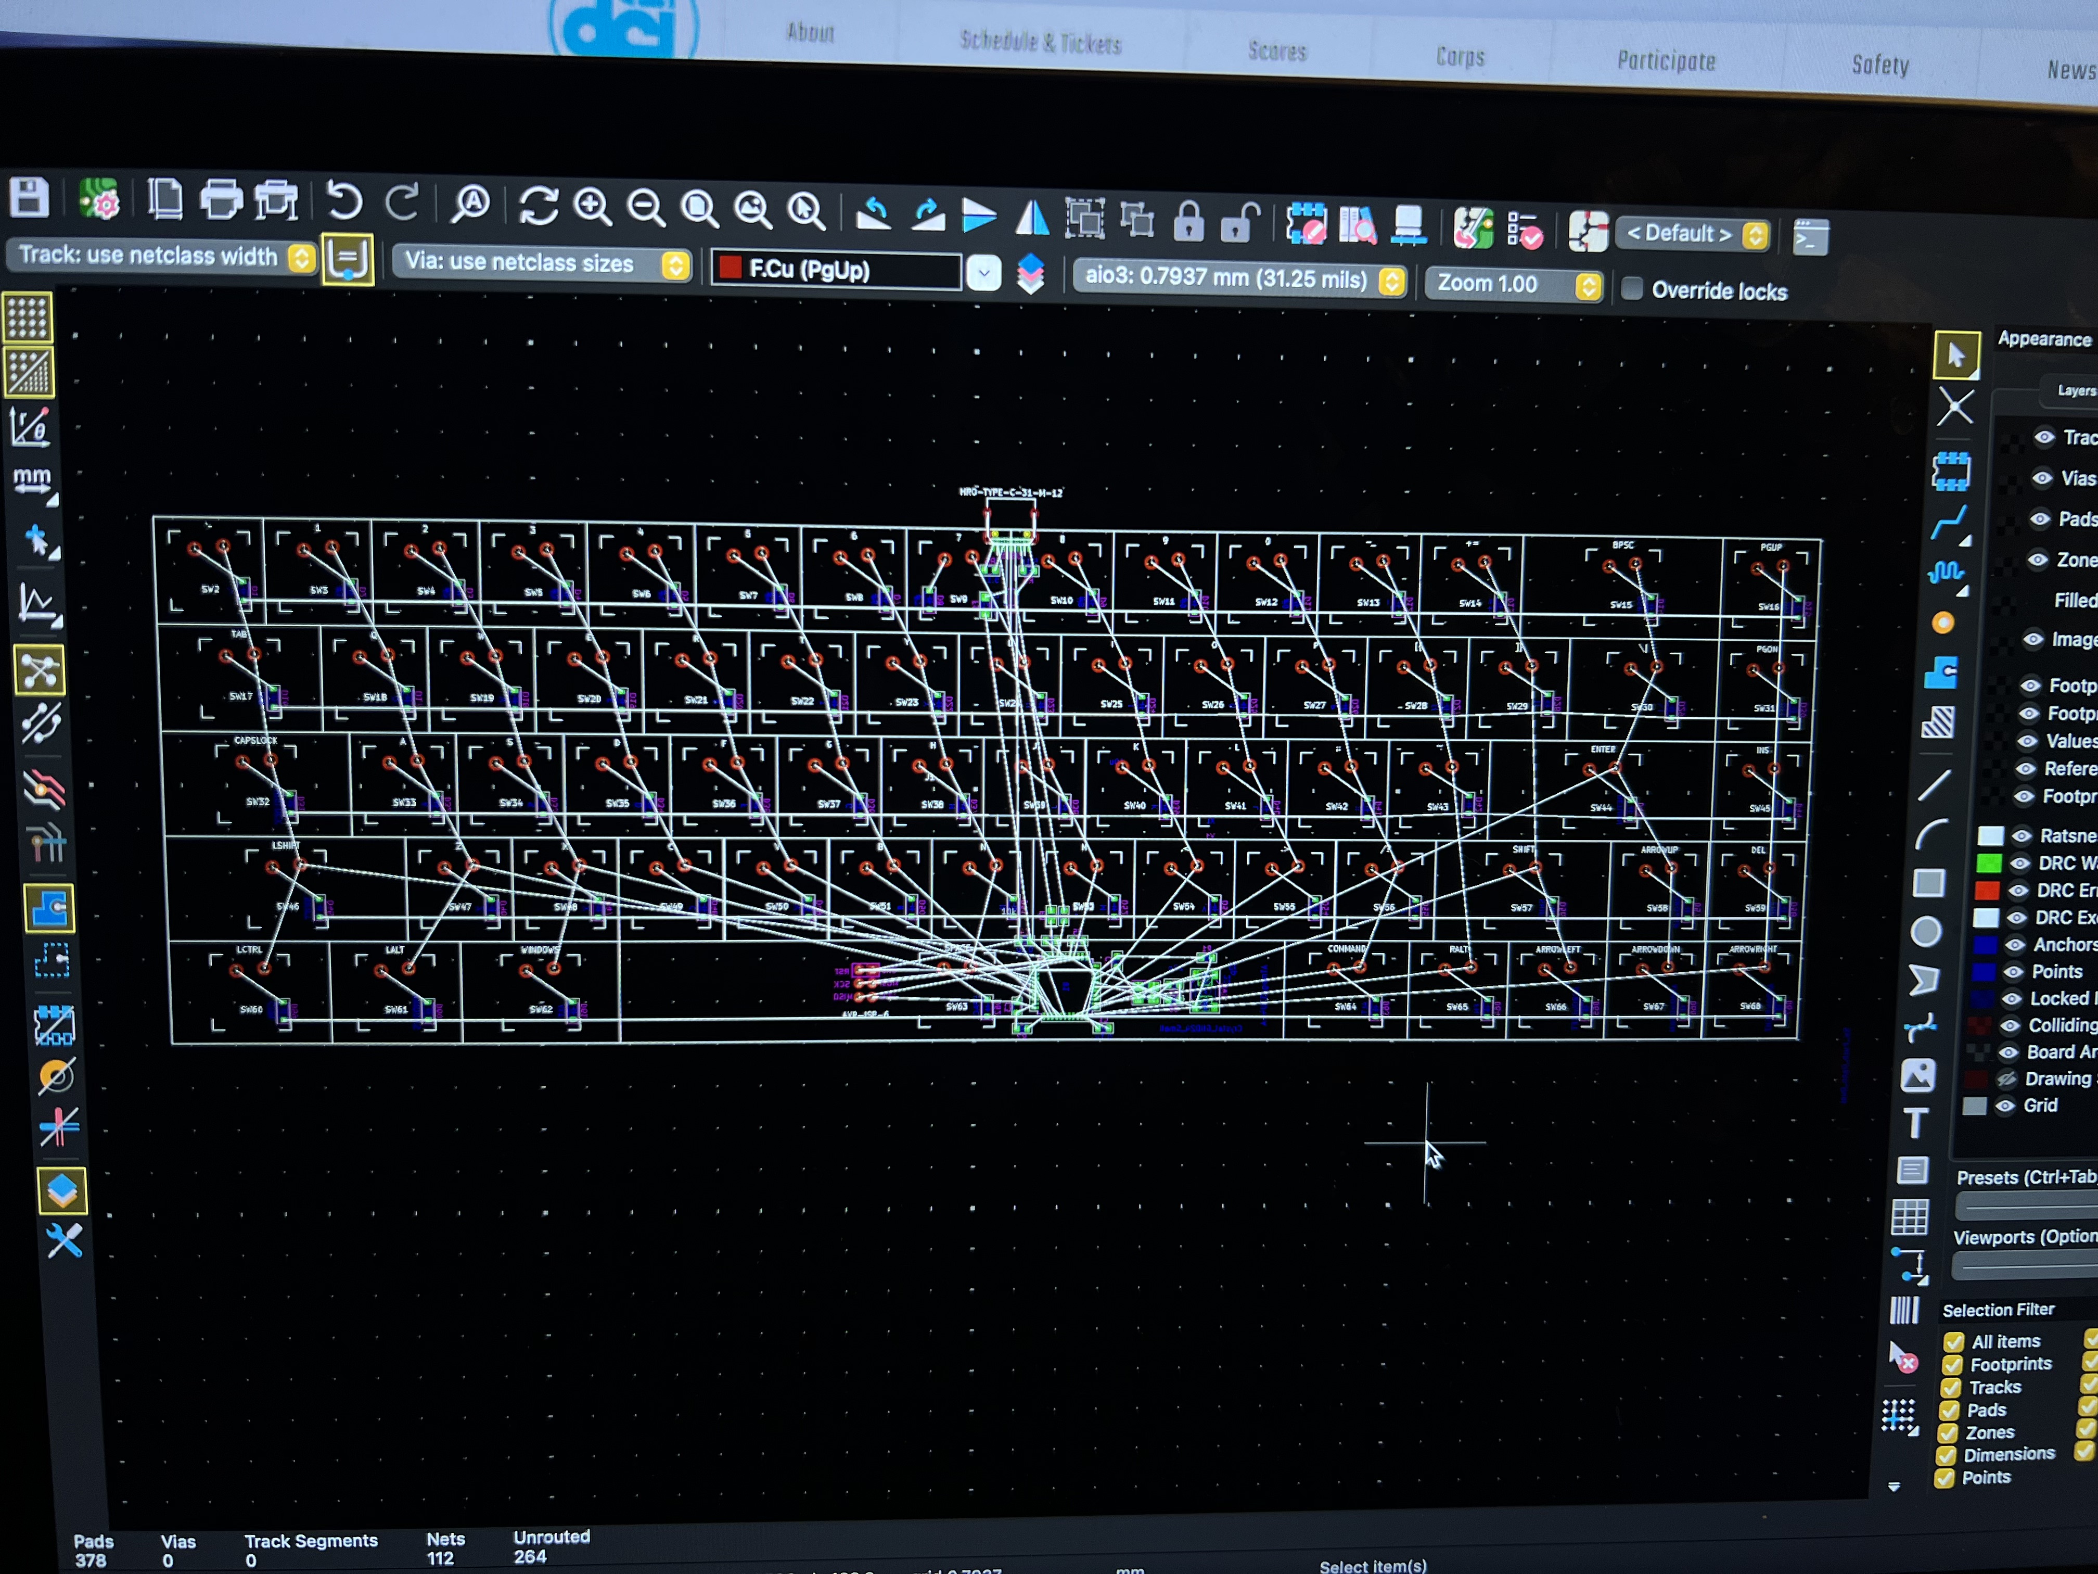Uncheck Tracks in Selection Filter
The width and height of the screenshot is (2098, 1574).
point(1950,1387)
